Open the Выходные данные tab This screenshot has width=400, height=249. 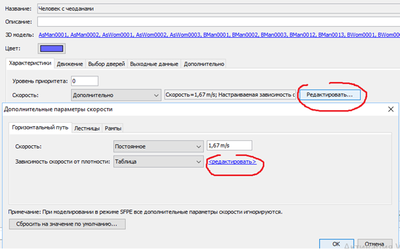click(x=154, y=64)
